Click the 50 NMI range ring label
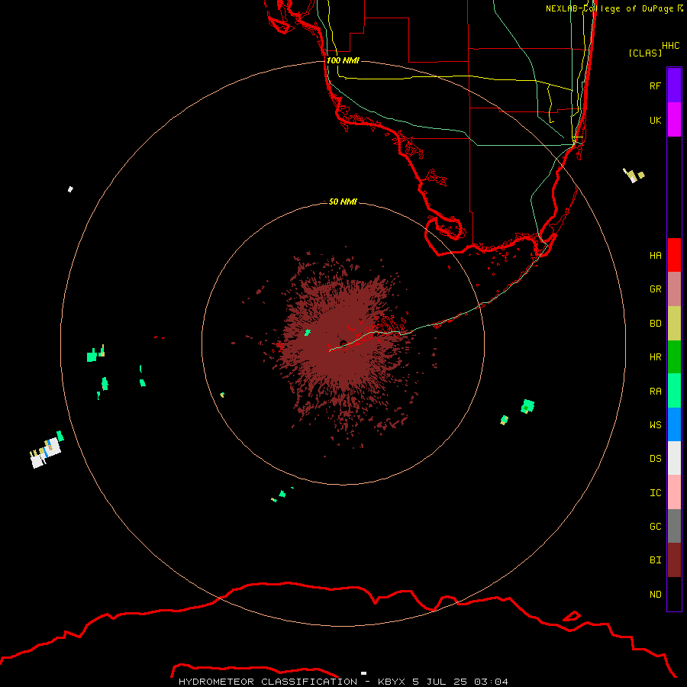Viewport: 687px width, 687px height. click(343, 202)
